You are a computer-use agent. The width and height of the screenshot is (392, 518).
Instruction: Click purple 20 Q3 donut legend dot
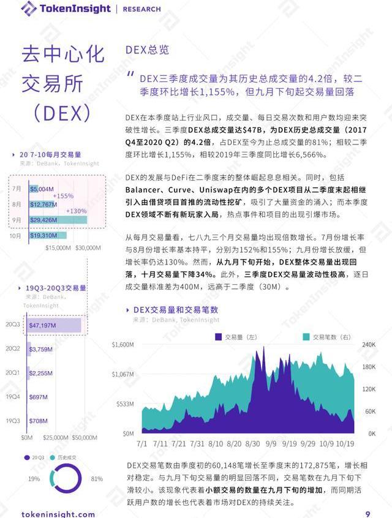(x=27, y=457)
